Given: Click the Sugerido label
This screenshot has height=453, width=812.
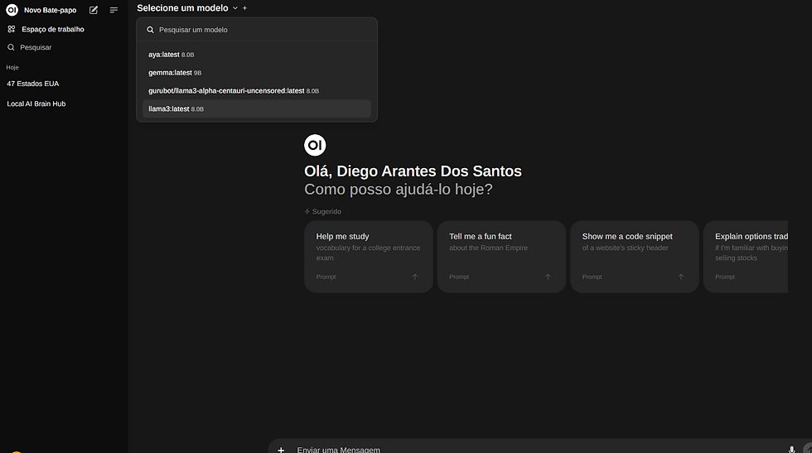Looking at the screenshot, I should [x=326, y=211].
